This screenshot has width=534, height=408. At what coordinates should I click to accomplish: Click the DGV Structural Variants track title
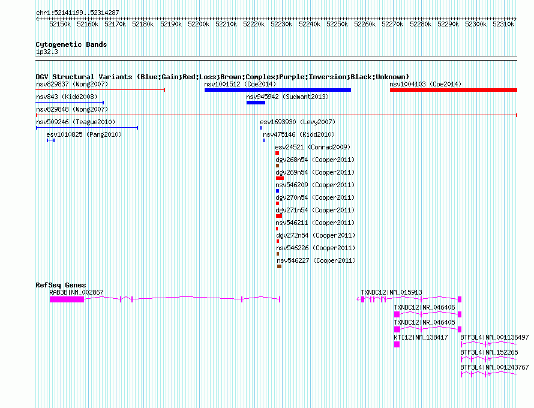[222, 77]
